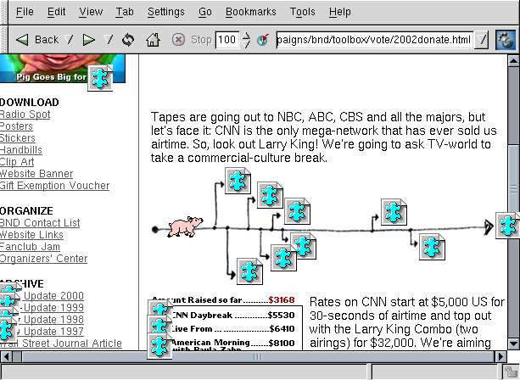Click the status bar security icon
This screenshot has height=380, width=520.
point(509,372)
